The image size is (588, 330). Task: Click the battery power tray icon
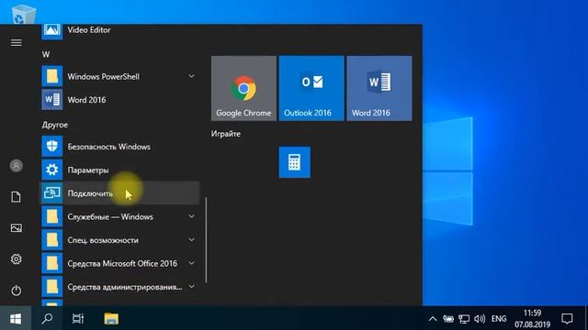pyautogui.click(x=447, y=319)
